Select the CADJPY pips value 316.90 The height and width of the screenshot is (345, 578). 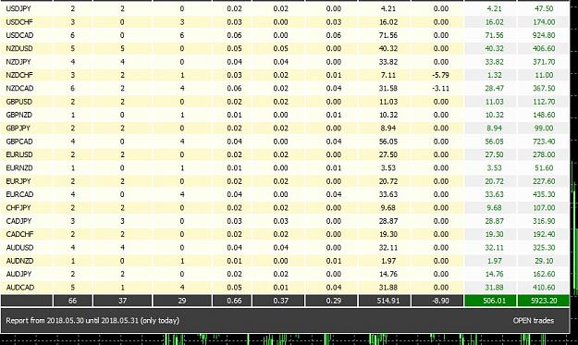point(544,221)
